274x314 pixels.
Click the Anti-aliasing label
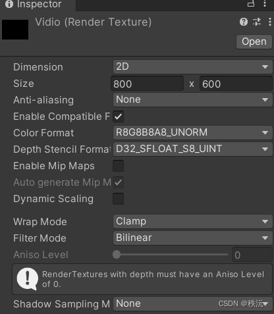click(43, 100)
